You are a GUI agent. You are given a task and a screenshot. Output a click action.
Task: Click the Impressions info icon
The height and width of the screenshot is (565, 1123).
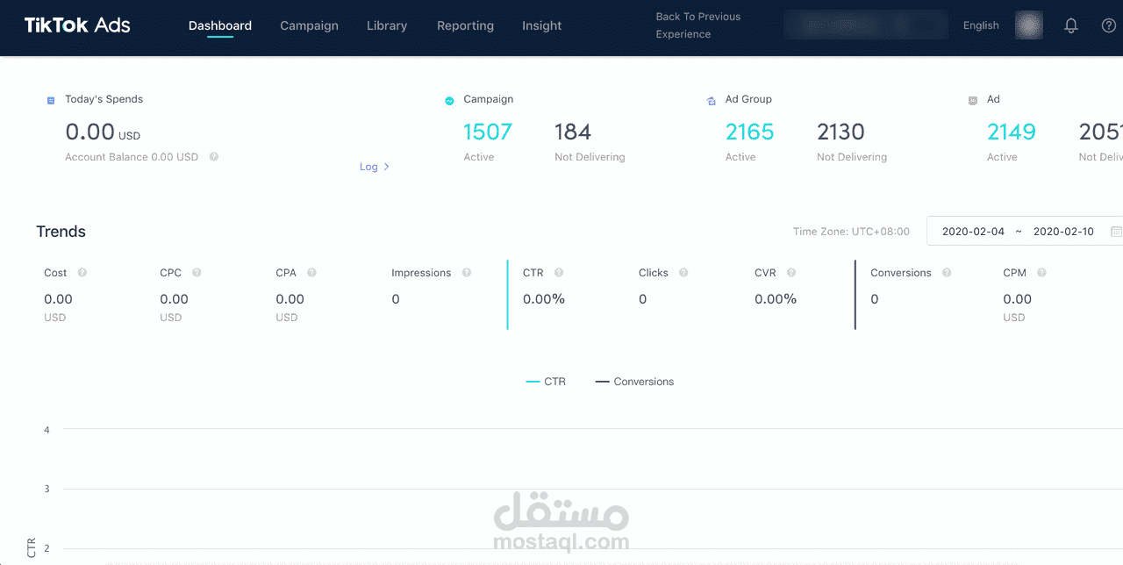(x=467, y=273)
